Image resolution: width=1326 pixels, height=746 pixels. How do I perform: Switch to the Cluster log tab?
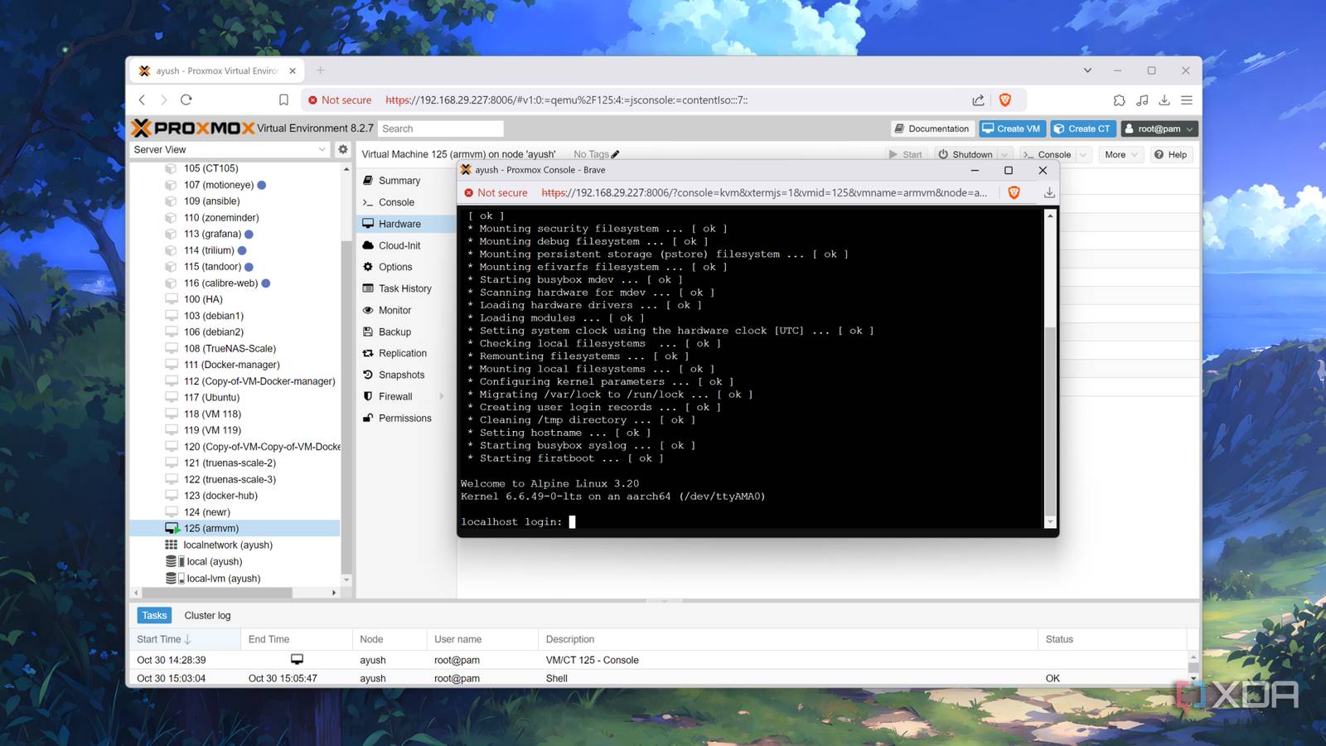[x=207, y=615]
